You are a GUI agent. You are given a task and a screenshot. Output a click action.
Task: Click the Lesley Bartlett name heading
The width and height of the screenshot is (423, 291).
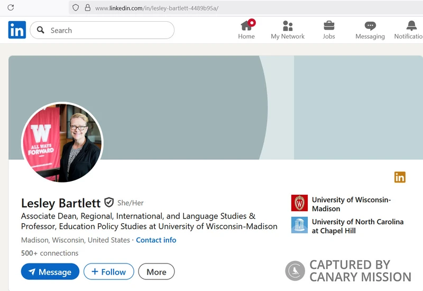pos(61,203)
